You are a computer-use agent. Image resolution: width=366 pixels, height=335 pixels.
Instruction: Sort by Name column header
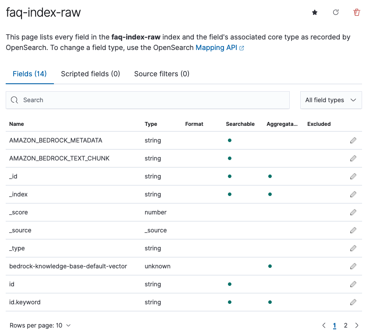[x=17, y=124]
